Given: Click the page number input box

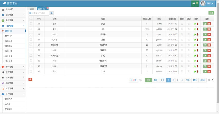Looking at the screenshot, I should point(141,80).
